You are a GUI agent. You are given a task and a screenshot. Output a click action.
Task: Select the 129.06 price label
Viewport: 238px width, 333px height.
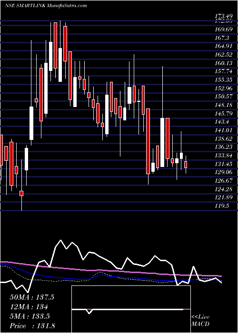224,172
